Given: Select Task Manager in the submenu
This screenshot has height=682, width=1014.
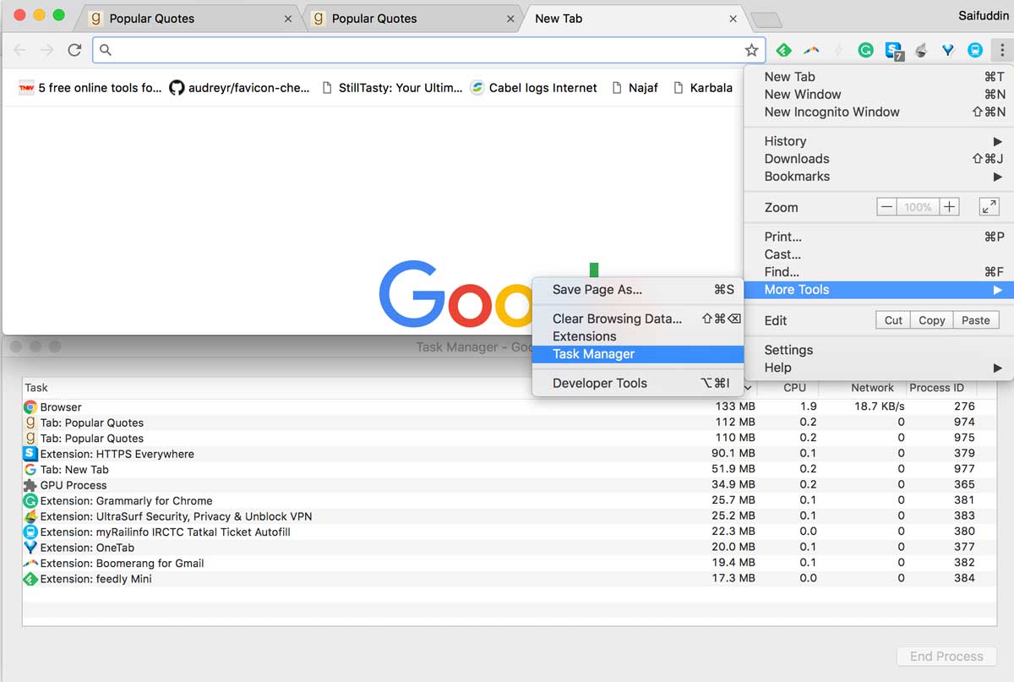Looking at the screenshot, I should (638, 354).
